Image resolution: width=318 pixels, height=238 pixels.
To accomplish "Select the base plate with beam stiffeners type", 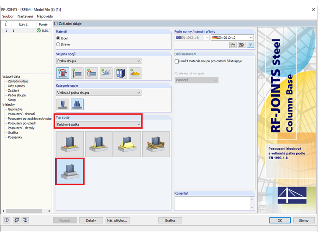I will pos(156,144).
